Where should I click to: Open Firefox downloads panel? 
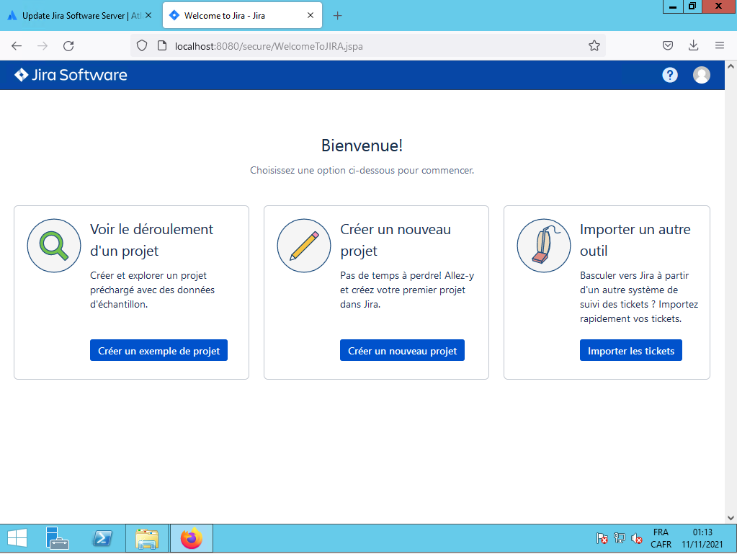[694, 46]
